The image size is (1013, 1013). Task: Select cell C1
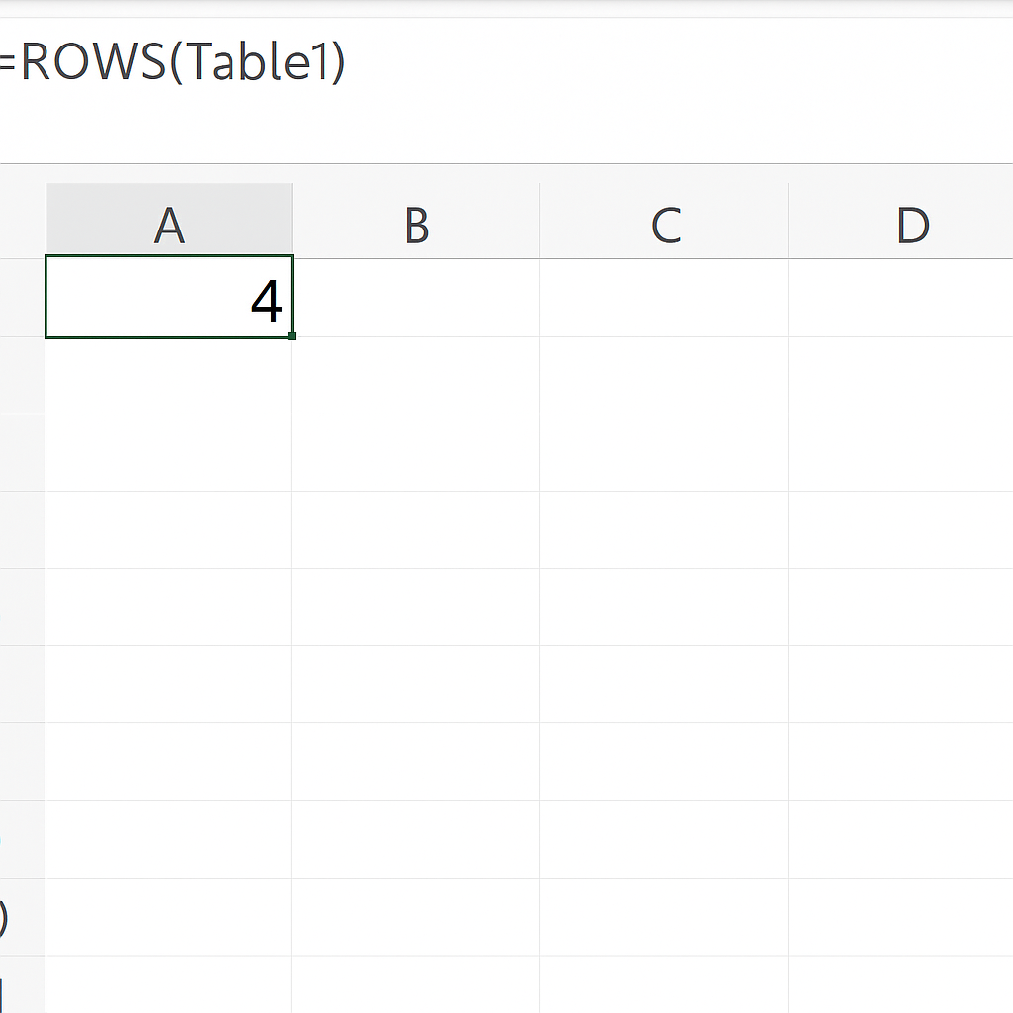(x=664, y=298)
